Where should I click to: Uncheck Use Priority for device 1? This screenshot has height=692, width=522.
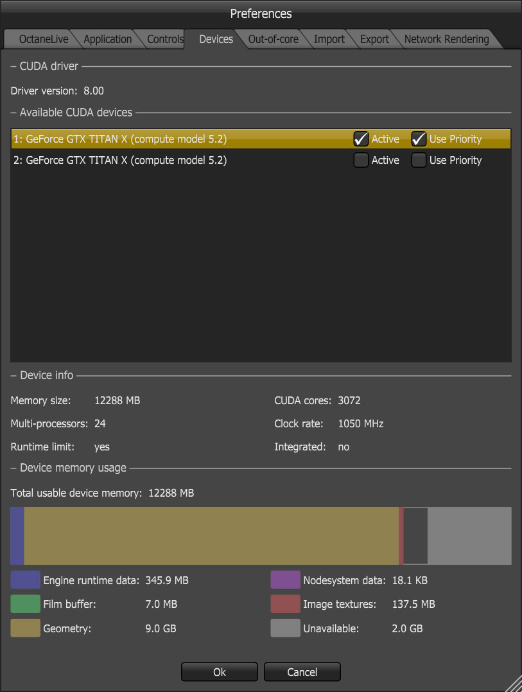(x=419, y=139)
